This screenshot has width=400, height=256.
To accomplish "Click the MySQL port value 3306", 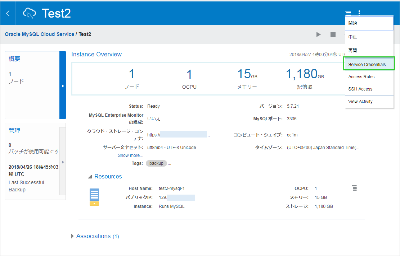I will [292, 118].
